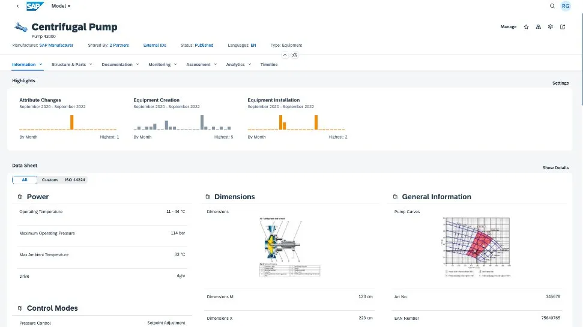Click the Manage button

[509, 27]
